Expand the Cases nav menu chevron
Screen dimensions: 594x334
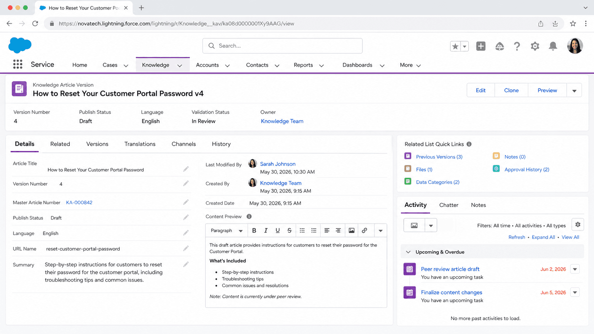point(126,65)
